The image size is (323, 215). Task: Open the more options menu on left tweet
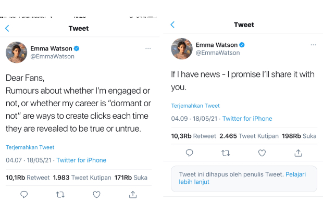point(148,48)
